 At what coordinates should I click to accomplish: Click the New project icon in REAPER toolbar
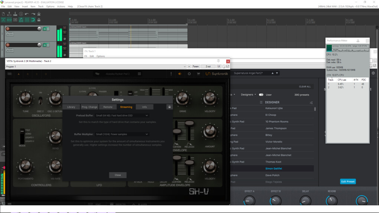pyautogui.click(x=3, y=14)
